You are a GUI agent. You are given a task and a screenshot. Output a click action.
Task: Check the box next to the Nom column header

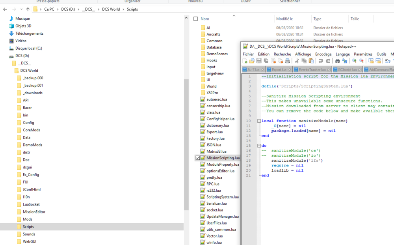click(x=195, y=18)
